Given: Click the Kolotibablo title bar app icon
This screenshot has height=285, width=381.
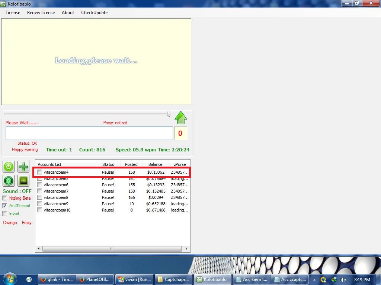Looking at the screenshot, I should coord(3,4).
